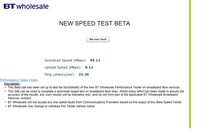Click the BT Wholesale logo

click(26, 6)
